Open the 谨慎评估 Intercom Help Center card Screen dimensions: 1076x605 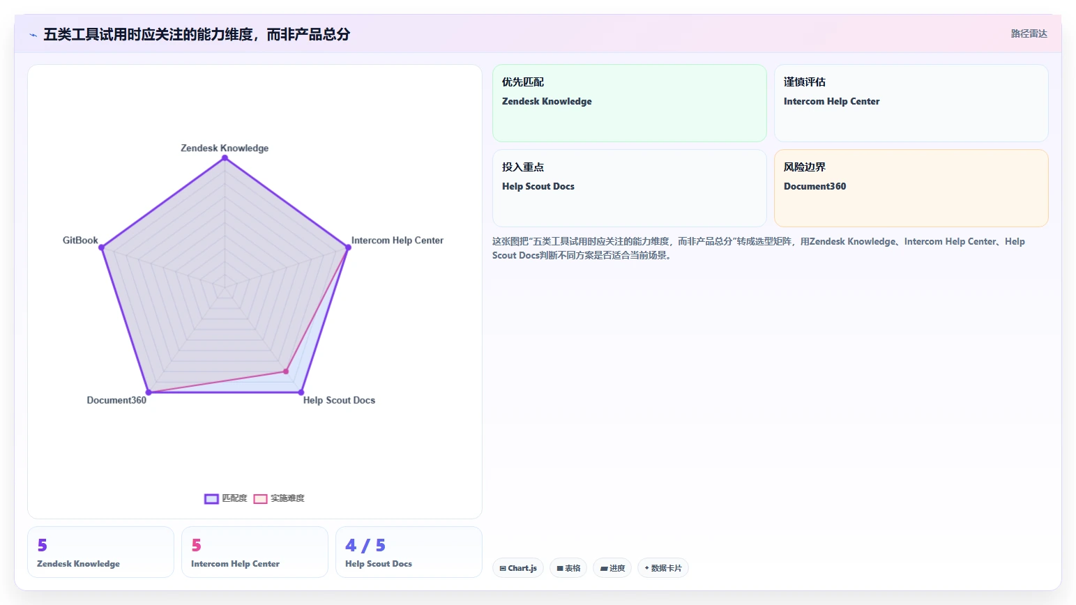click(911, 103)
